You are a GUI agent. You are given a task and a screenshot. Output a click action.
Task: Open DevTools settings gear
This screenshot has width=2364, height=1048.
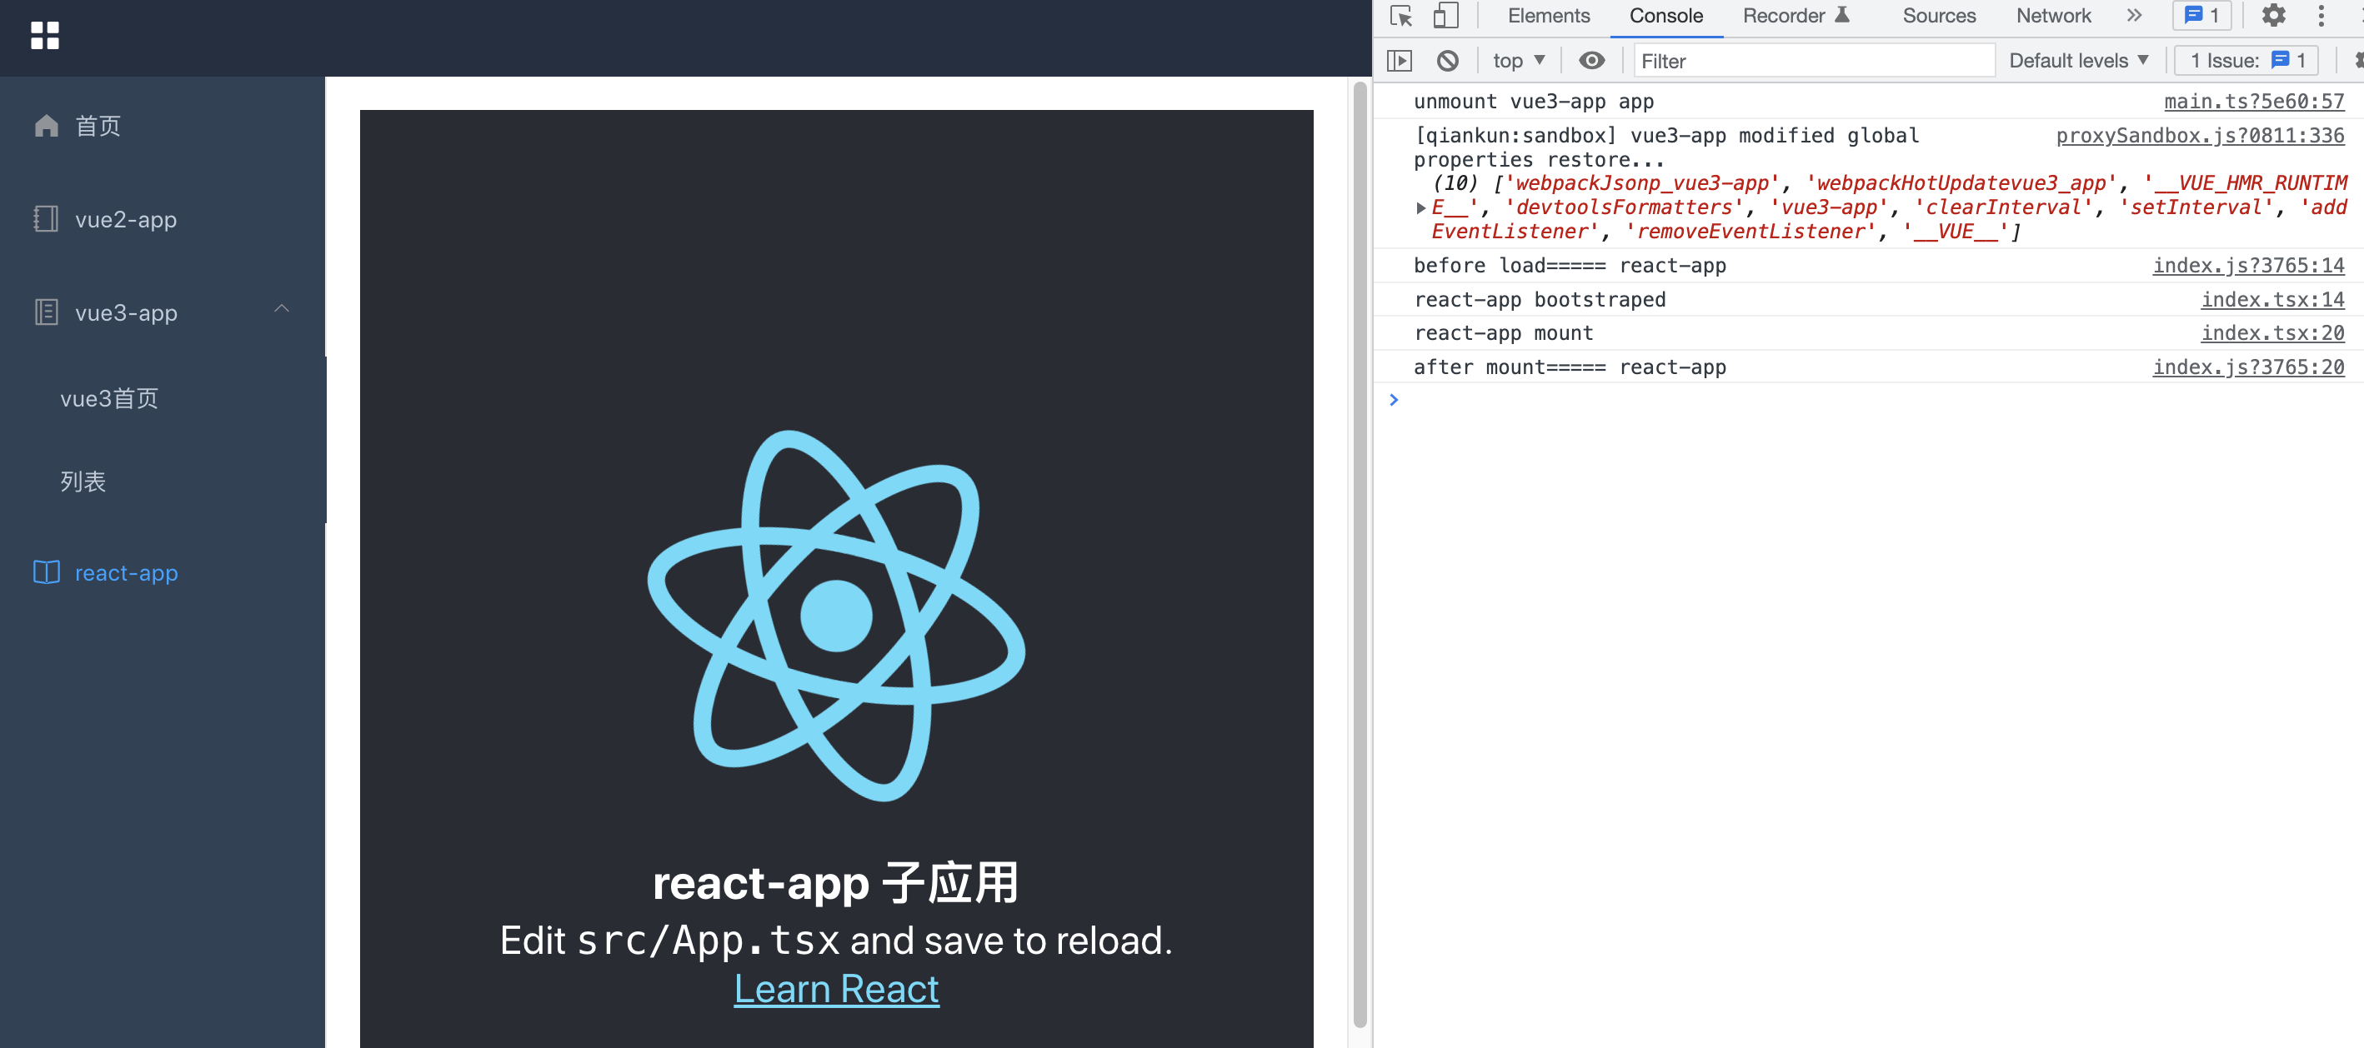click(2273, 16)
